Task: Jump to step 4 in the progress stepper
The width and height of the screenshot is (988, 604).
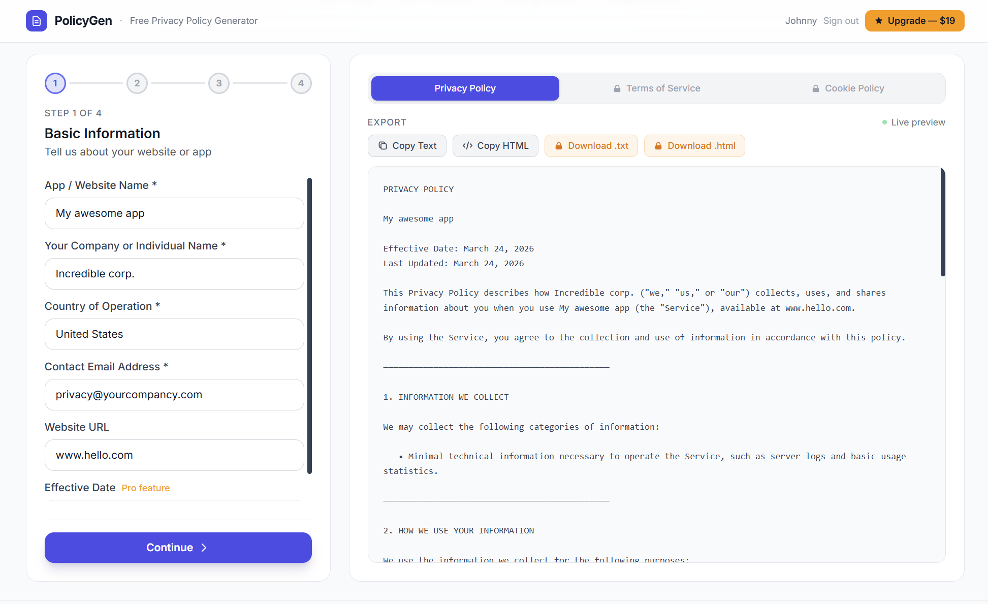Action: [301, 83]
